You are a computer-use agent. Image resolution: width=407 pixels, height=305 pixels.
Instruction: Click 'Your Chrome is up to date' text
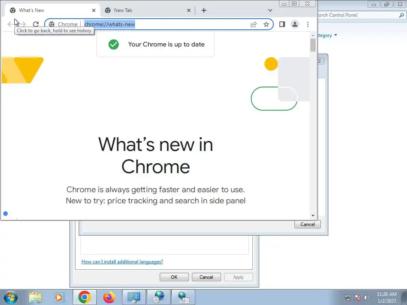(167, 44)
